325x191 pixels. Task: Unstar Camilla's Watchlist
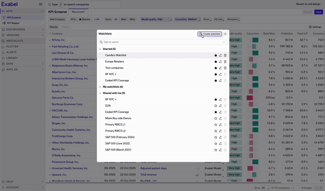tap(216, 56)
